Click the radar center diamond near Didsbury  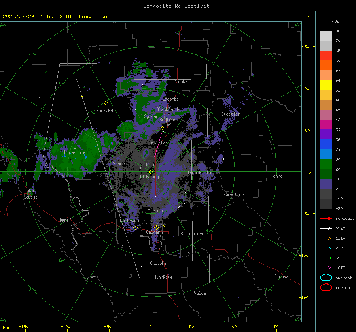click(x=151, y=172)
